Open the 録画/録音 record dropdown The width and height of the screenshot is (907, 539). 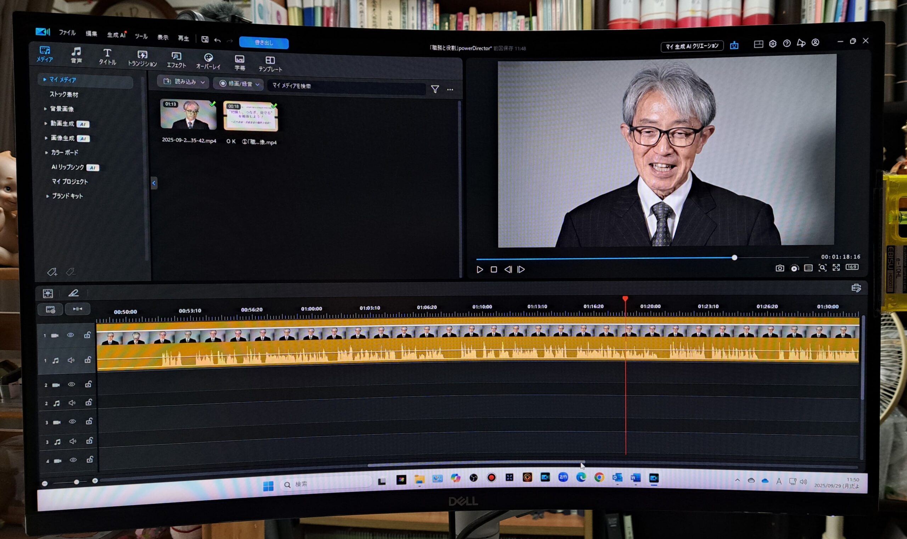[239, 84]
